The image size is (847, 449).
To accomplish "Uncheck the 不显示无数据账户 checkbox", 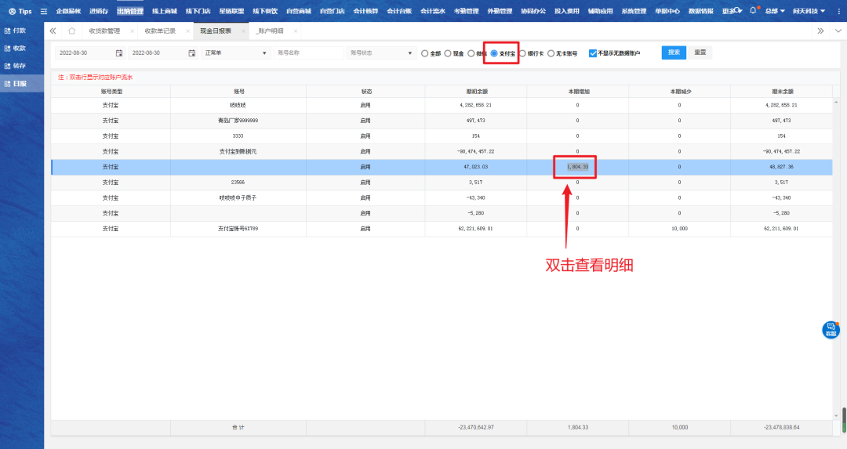I will 593,53.
